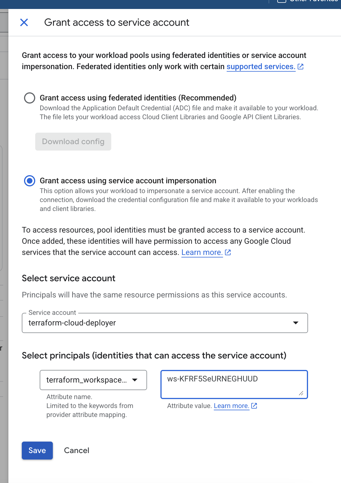This screenshot has height=483, width=341.
Task: Close the Grant access dialog with the X
Action: [x=24, y=22]
